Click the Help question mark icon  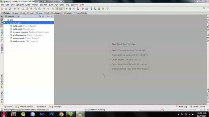pos(108,9)
